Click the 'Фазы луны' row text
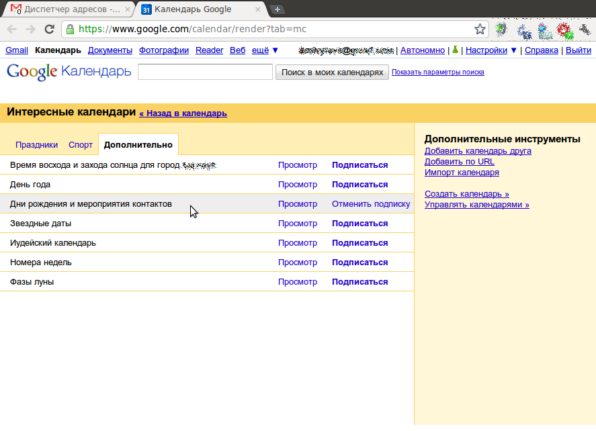 coord(32,282)
